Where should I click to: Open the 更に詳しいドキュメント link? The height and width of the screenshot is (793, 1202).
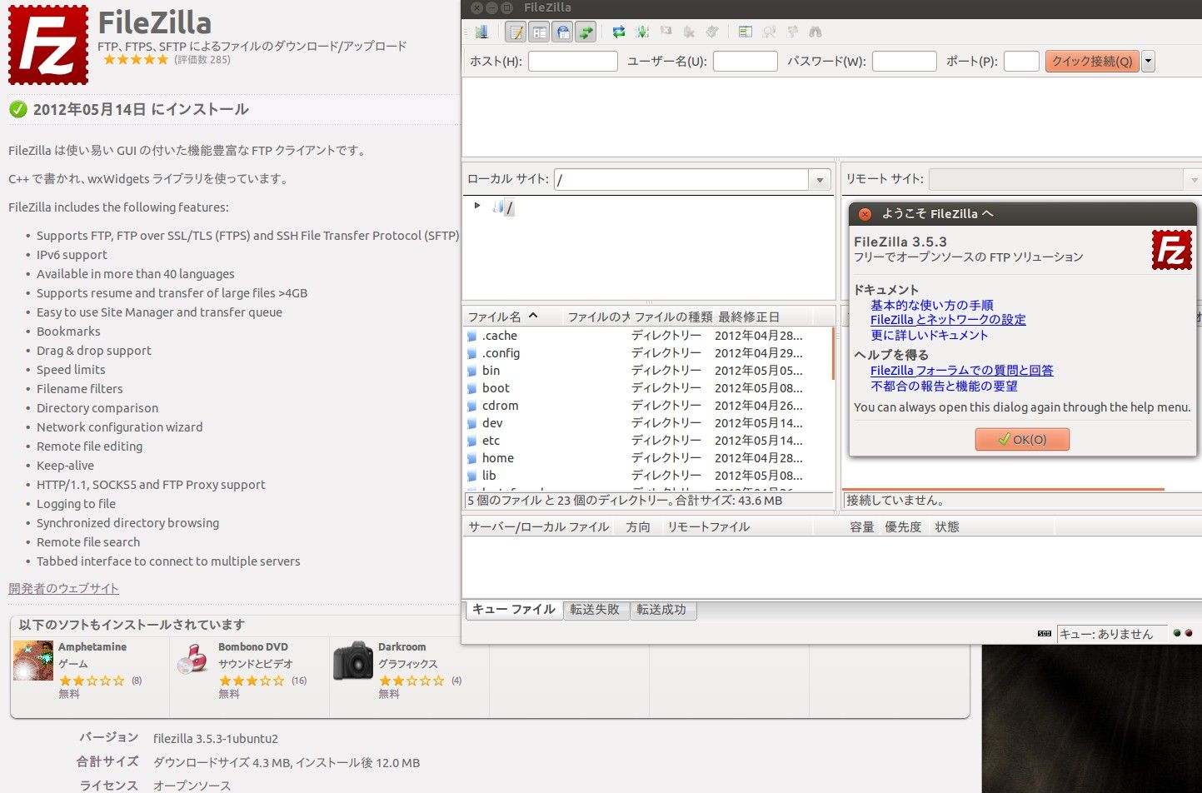(x=930, y=335)
